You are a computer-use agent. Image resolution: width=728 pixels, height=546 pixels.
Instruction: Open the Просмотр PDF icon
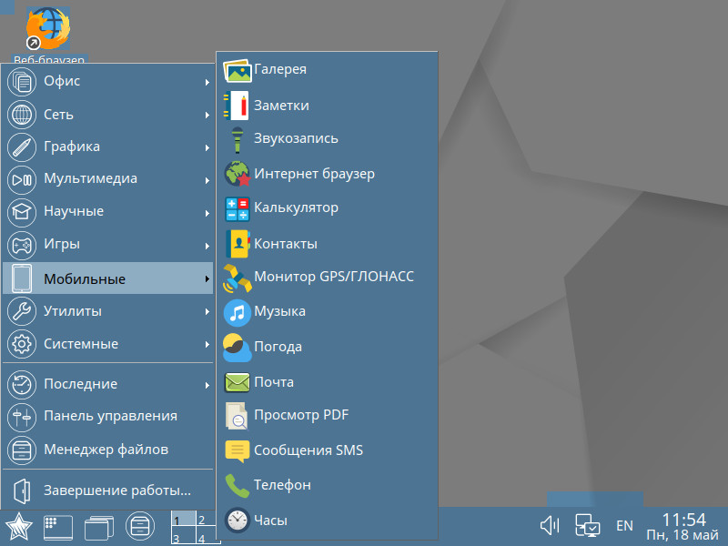[x=238, y=416]
